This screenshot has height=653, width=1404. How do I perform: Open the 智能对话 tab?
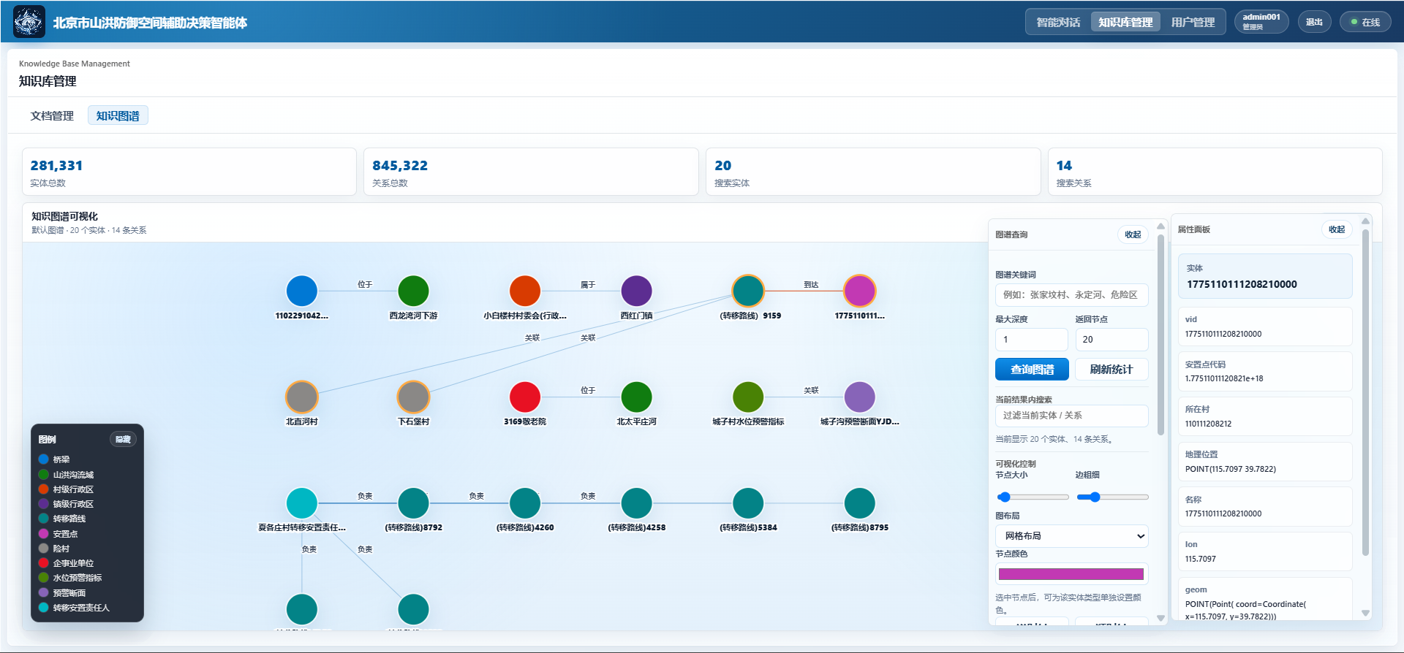tap(1058, 22)
